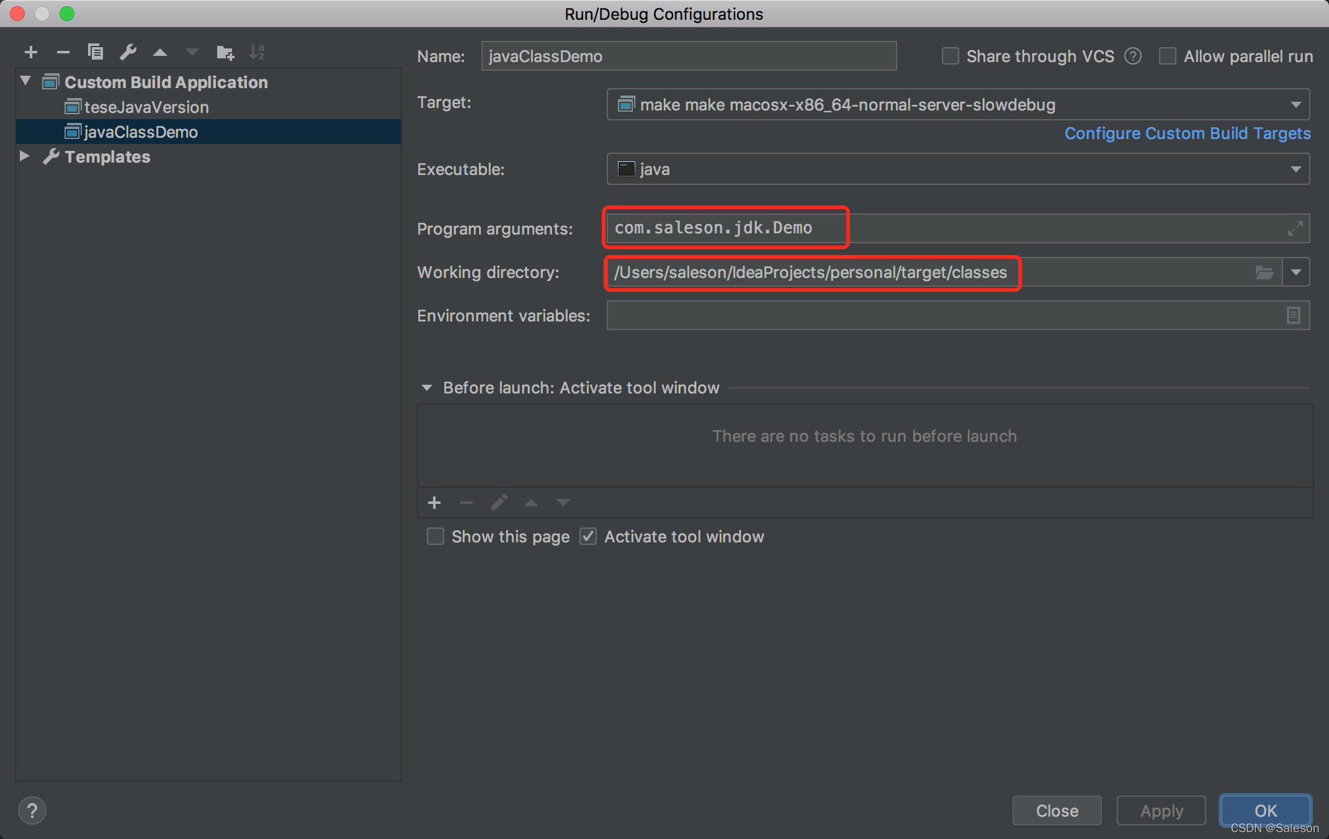Image resolution: width=1329 pixels, height=839 pixels.
Task: Select the teseJavaVersion configuration
Action: (x=146, y=107)
